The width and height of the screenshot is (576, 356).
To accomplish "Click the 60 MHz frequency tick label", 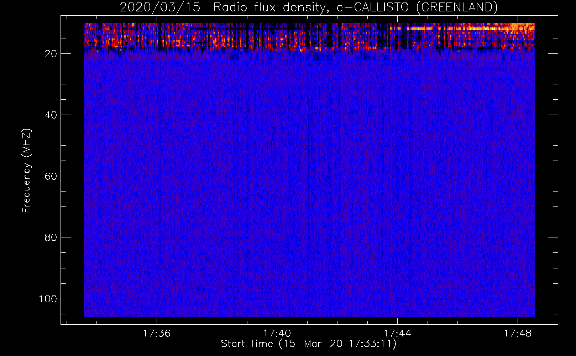I will pos(51,176).
